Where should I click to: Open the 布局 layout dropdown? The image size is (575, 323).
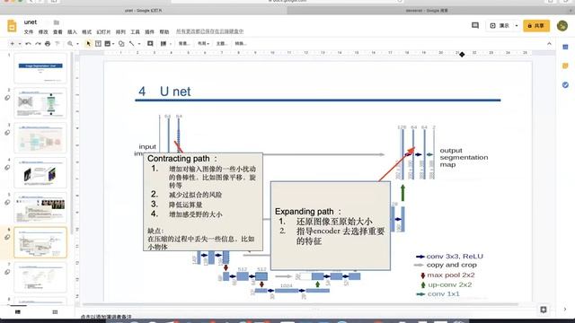[204, 44]
